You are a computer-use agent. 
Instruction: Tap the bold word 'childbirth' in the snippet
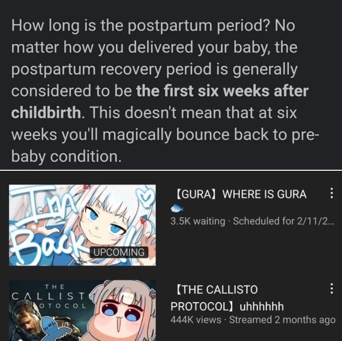point(47,112)
